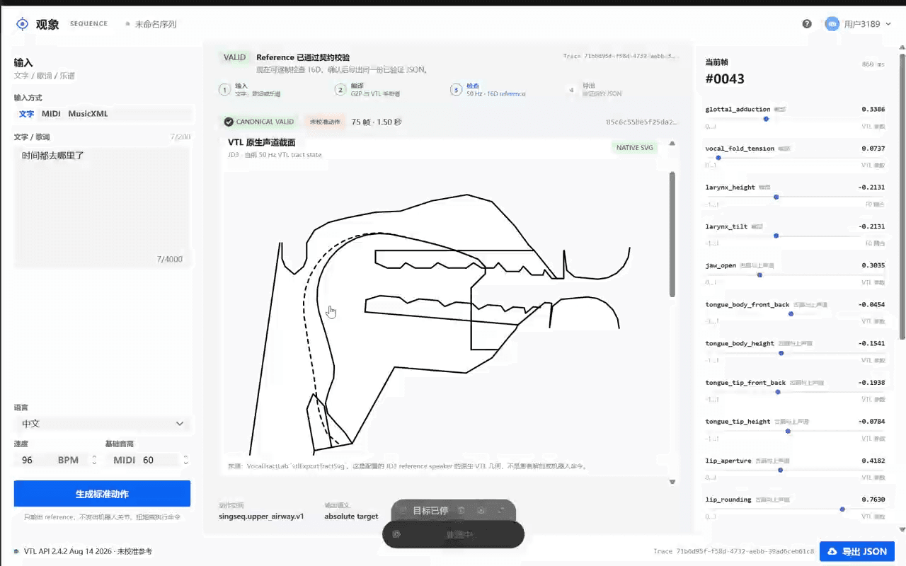Go to step 2 编译

point(367,90)
